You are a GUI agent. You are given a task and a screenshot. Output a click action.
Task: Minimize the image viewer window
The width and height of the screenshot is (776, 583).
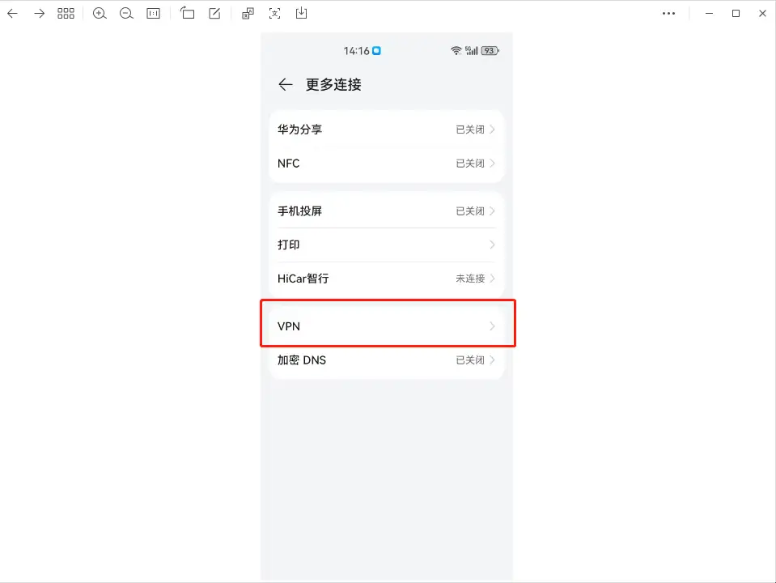(x=709, y=14)
